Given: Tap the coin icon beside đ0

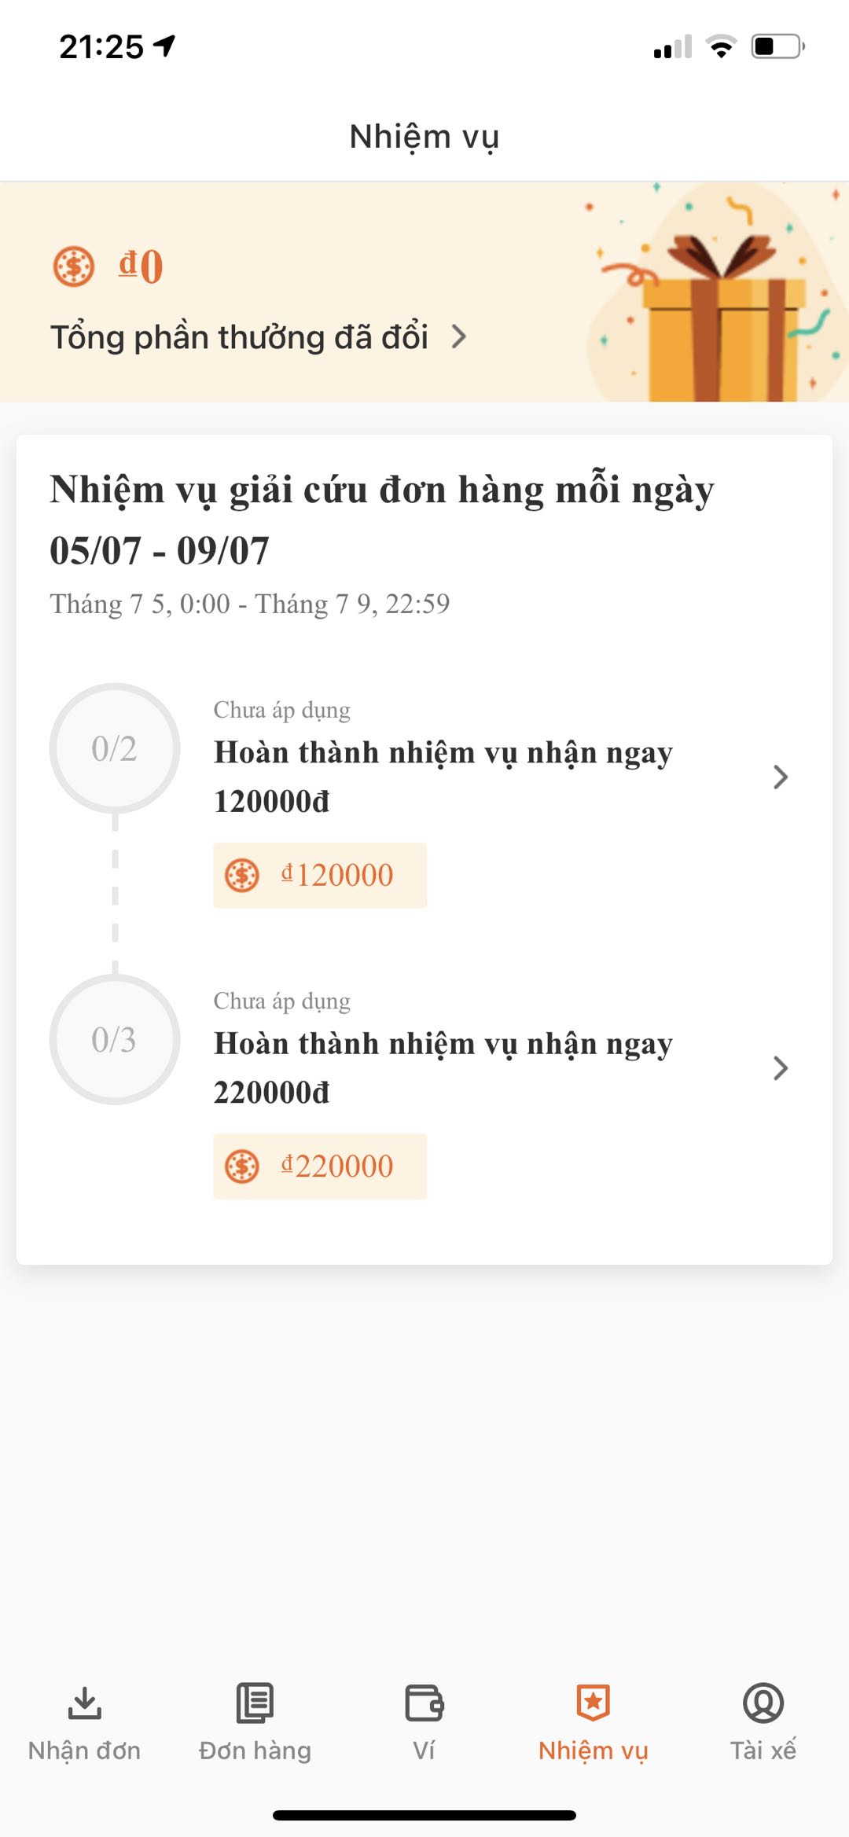Looking at the screenshot, I should click(x=74, y=266).
